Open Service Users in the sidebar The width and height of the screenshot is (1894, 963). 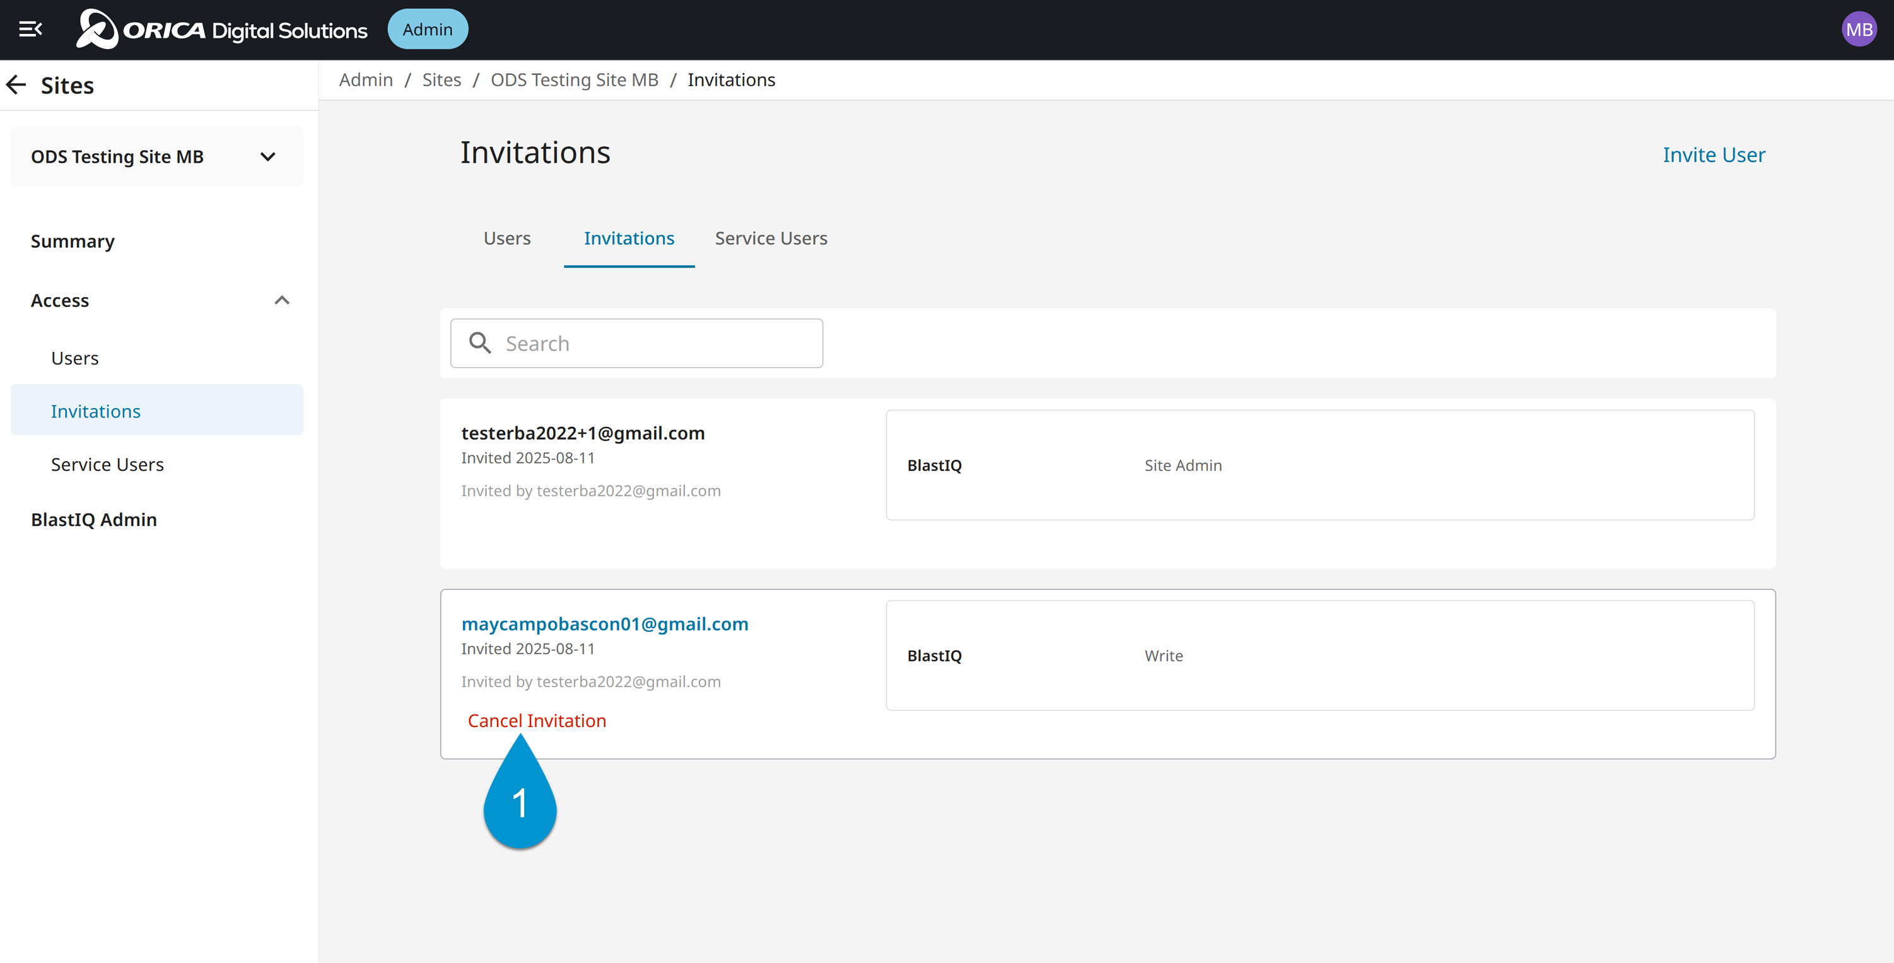pyautogui.click(x=107, y=465)
